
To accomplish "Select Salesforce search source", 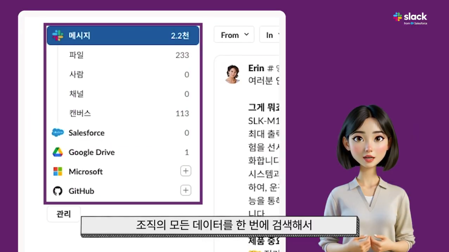I will point(123,133).
